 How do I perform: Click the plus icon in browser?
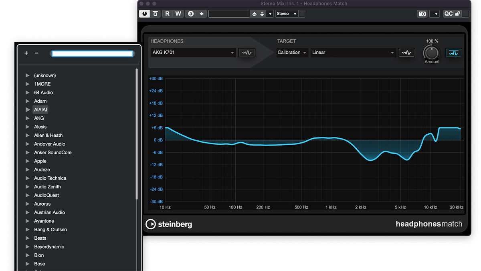point(26,53)
